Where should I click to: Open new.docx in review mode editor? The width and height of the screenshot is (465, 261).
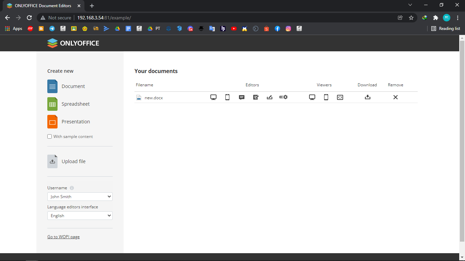[x=256, y=97]
